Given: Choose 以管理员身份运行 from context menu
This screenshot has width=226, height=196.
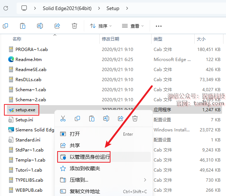Looking at the screenshot, I should click(x=104, y=157).
